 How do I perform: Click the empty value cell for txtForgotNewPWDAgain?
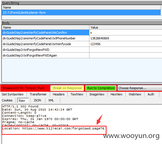tap(126, 55)
